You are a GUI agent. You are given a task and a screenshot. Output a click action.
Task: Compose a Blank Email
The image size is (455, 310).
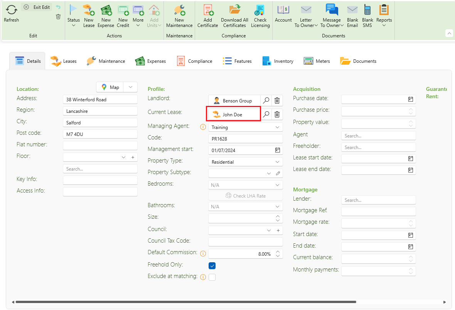point(352,16)
